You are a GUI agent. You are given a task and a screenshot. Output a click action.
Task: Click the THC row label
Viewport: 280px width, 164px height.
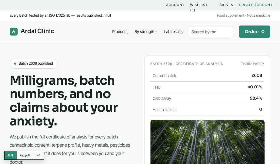(x=157, y=87)
